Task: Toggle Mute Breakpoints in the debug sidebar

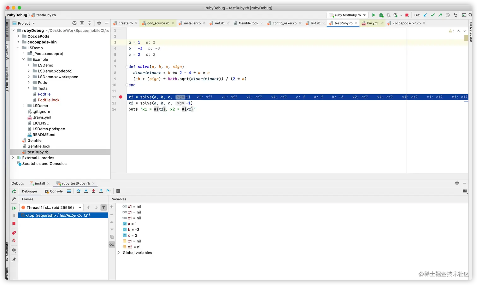Action: [14, 241]
